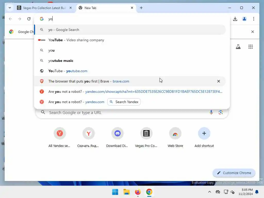264x198 pixels.
Task: Go back with the back arrow
Action: [10, 19]
